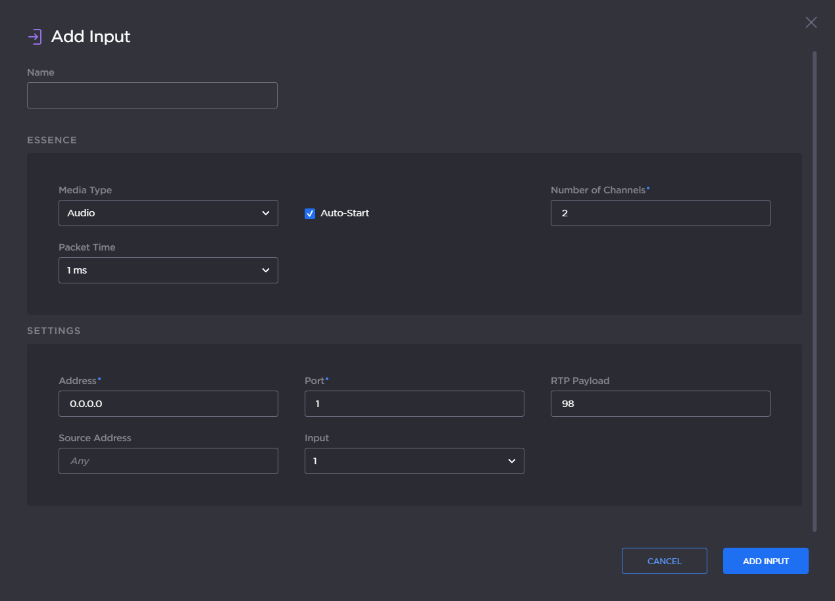Image resolution: width=835 pixels, height=601 pixels.
Task: Focus the Source Address field
Action: tap(168, 461)
